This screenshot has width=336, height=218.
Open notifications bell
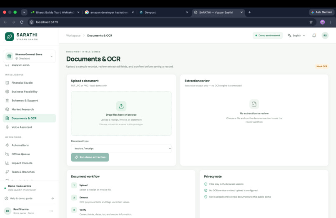pos(314,35)
